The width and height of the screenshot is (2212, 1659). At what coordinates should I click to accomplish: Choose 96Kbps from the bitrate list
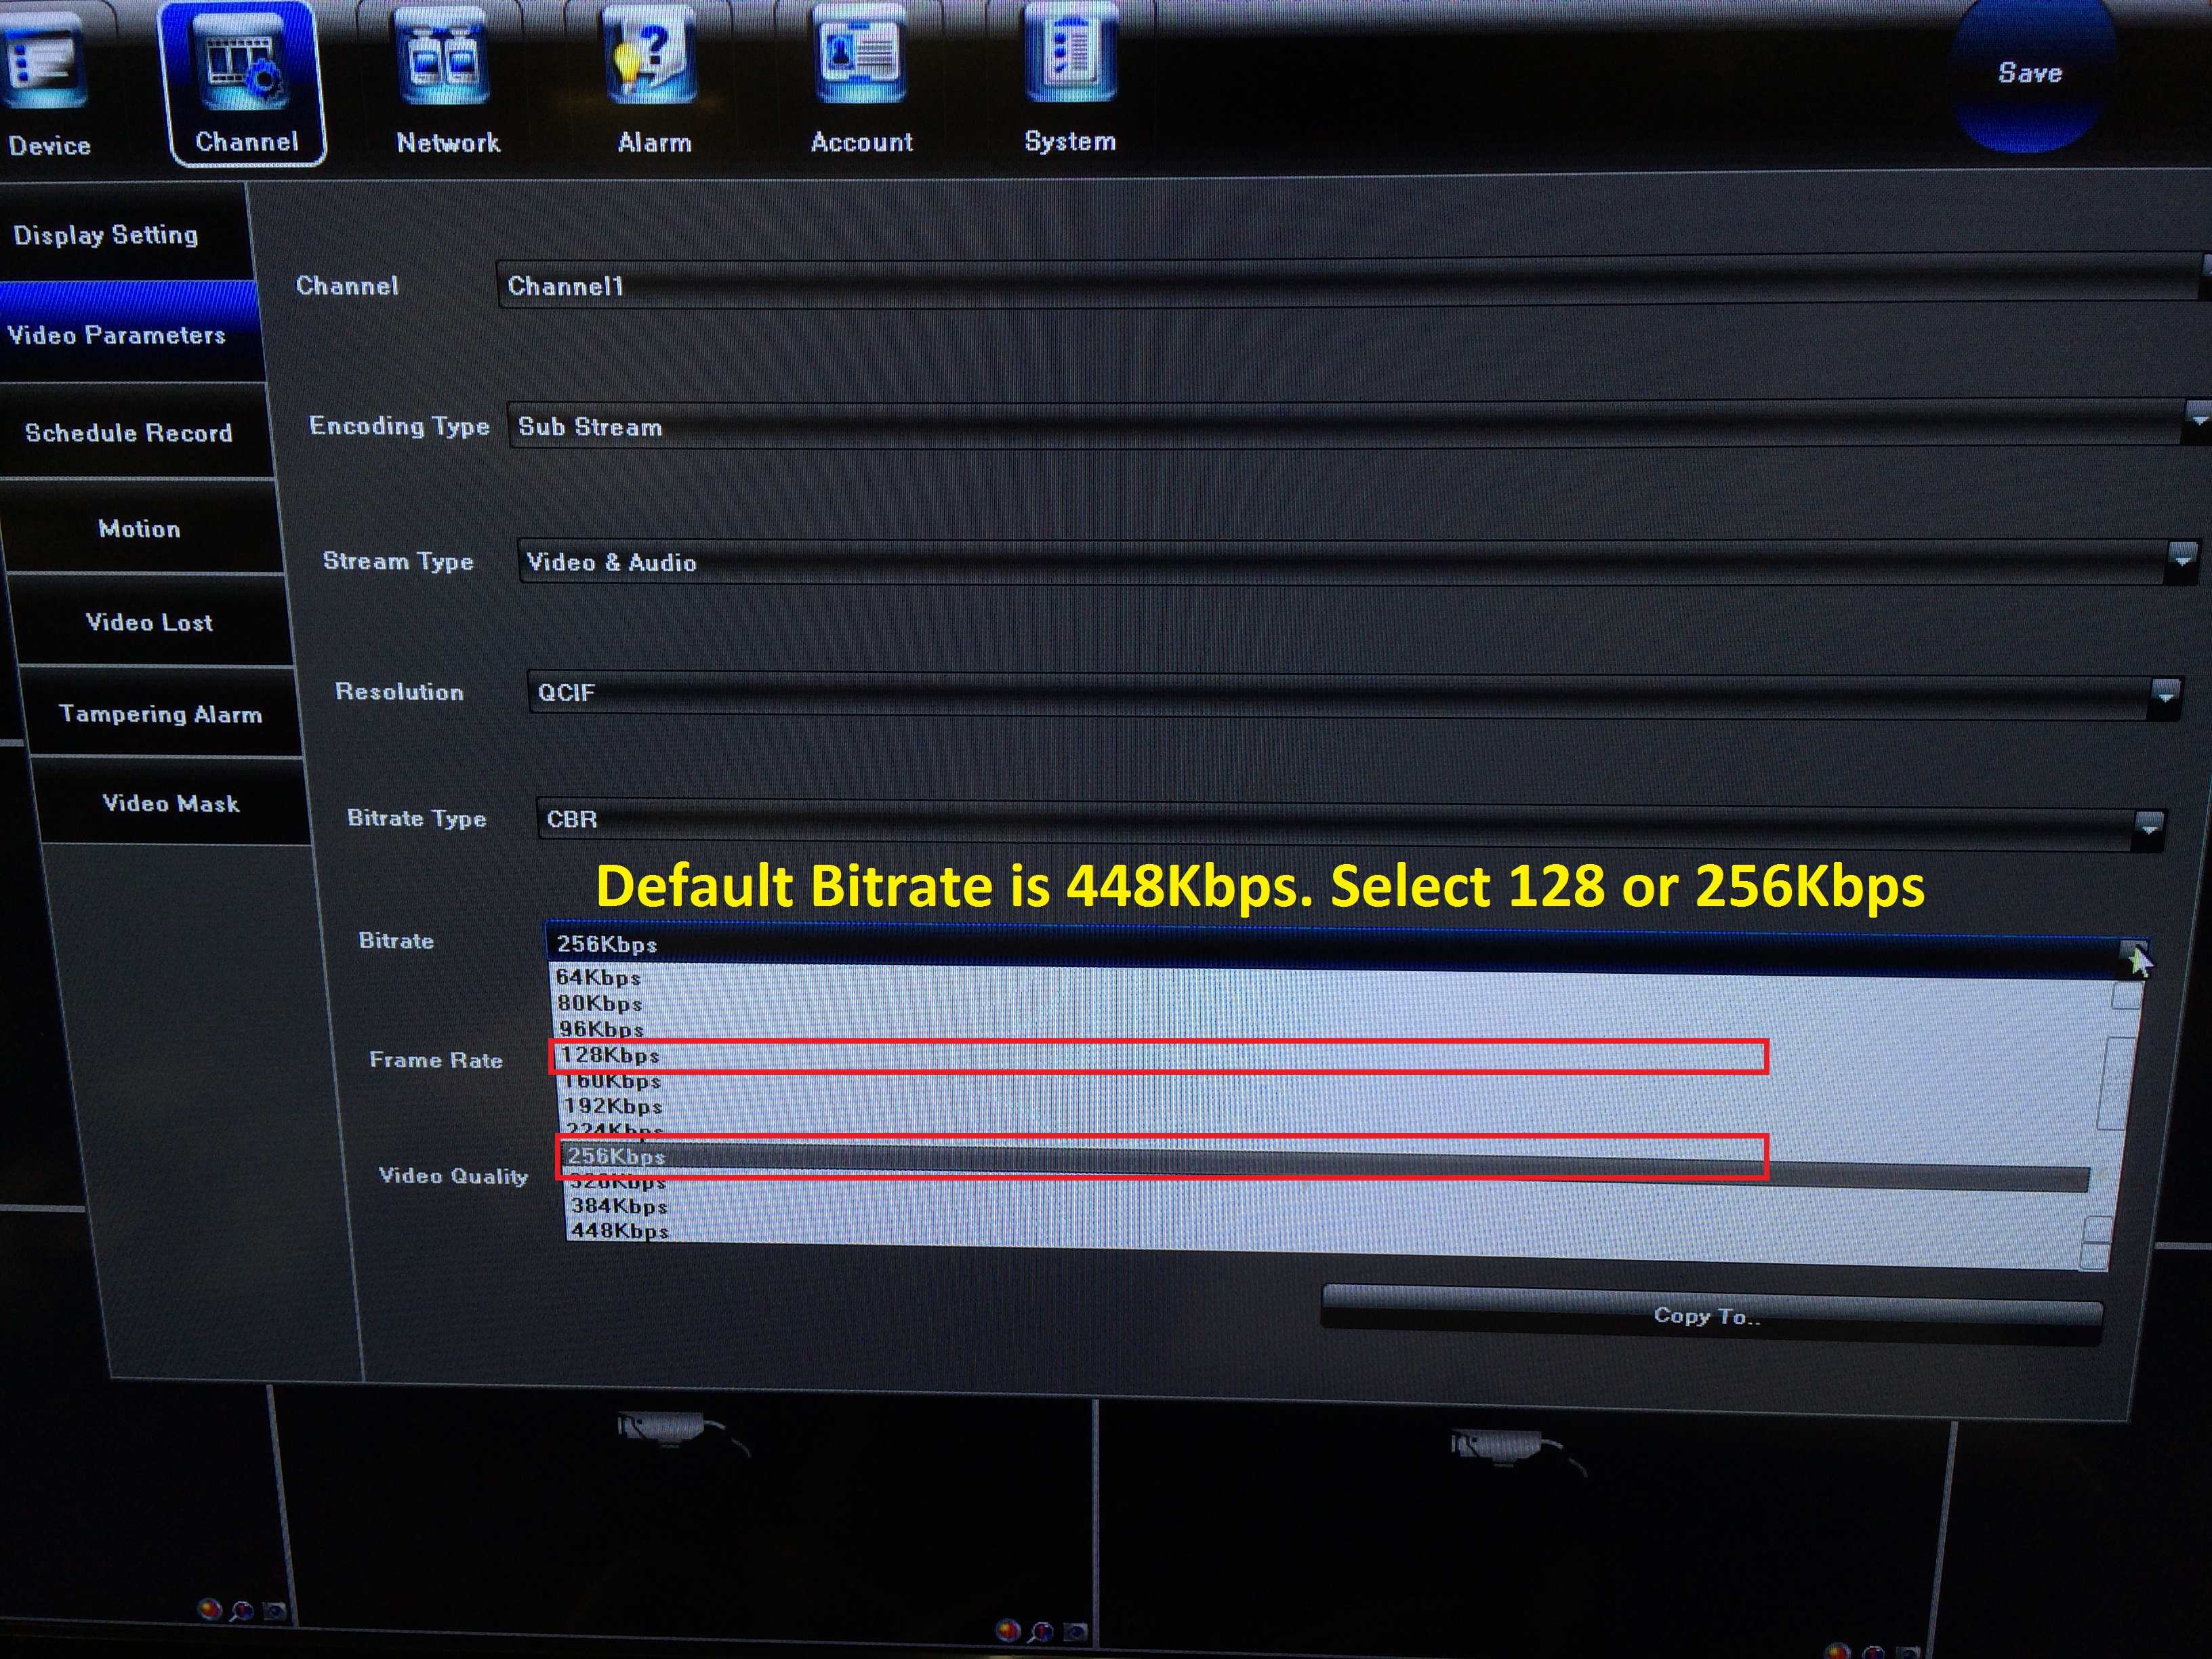point(601,1029)
